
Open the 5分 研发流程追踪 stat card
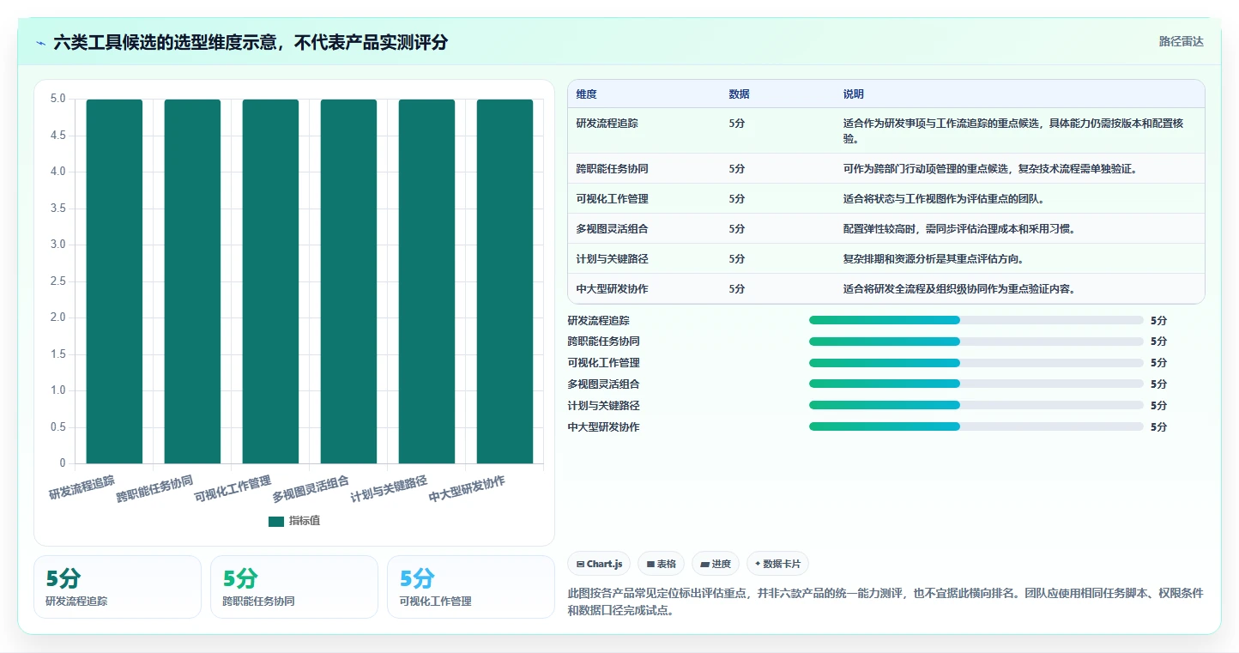pos(118,587)
